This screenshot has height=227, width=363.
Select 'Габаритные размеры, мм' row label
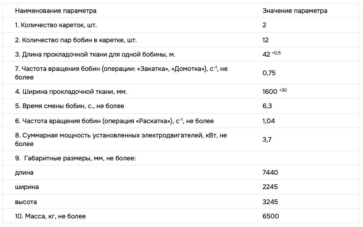[75, 158]
